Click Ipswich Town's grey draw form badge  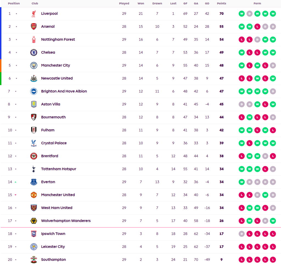tap(241, 234)
